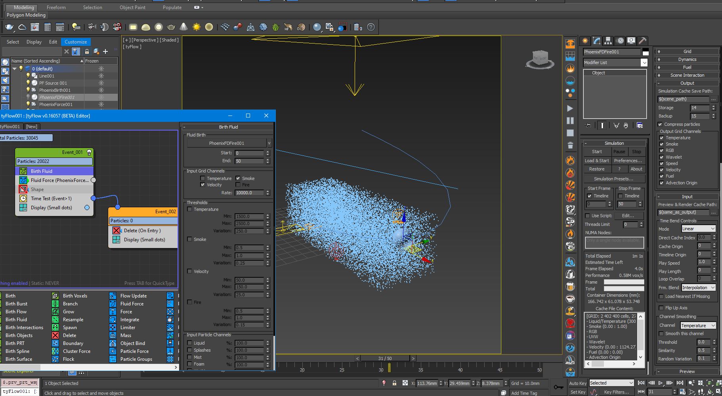This screenshot has width=722, height=396.
Task: Collapse the 0 (default) layer tree
Action: tap(15, 69)
